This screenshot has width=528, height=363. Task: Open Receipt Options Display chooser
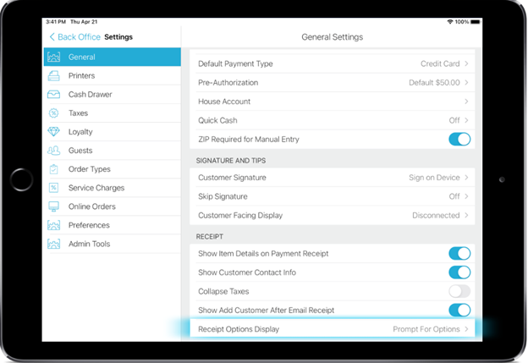coord(333,328)
